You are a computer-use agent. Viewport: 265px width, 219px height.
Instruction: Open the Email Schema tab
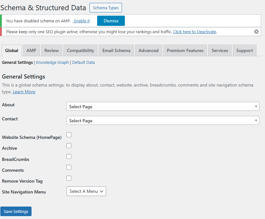tap(116, 50)
